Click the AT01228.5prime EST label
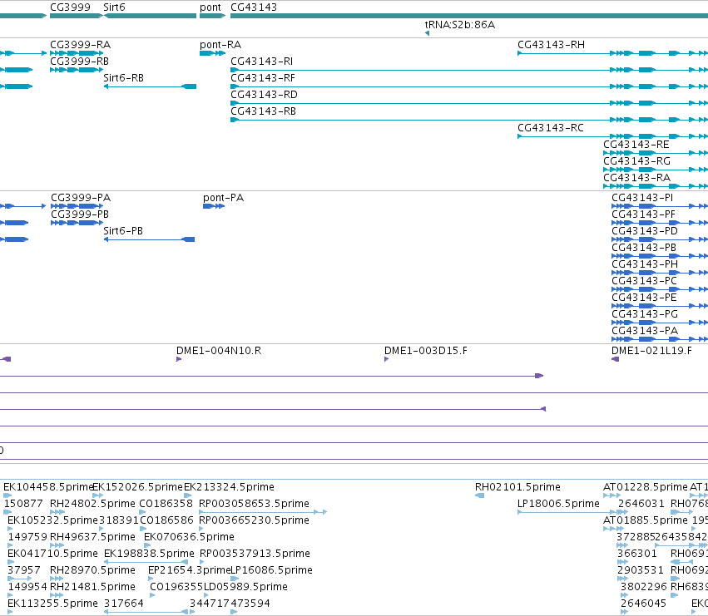708x616 pixels. pyautogui.click(x=646, y=487)
